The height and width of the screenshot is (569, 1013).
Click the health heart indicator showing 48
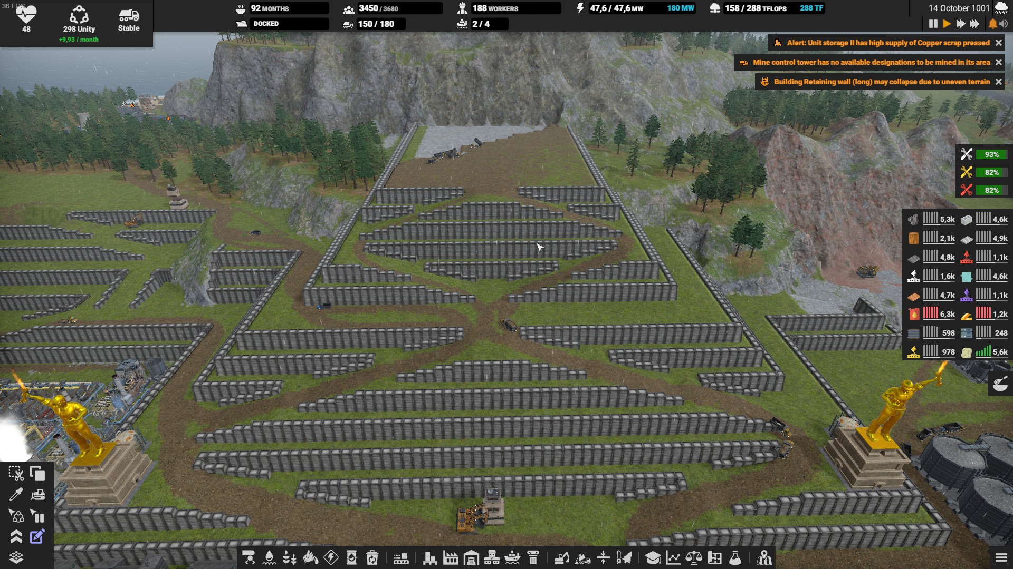(x=26, y=18)
